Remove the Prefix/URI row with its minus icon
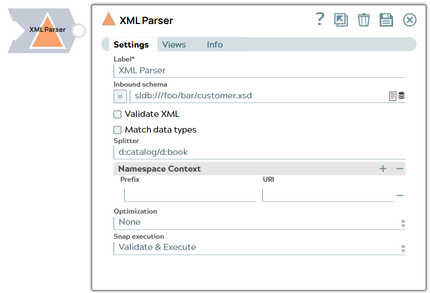 [x=400, y=196]
